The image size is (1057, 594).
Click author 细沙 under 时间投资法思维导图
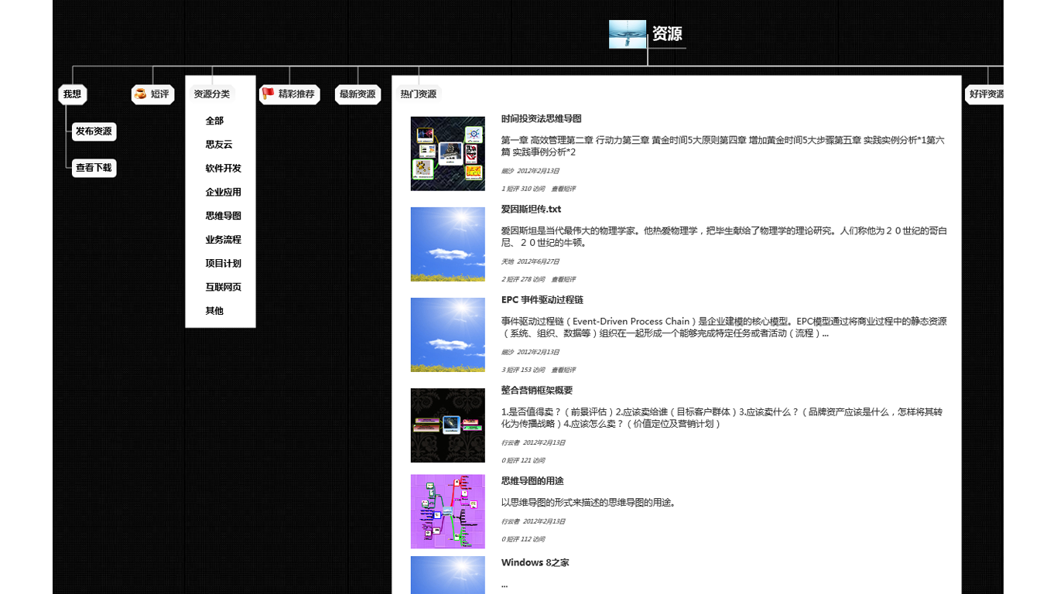[x=508, y=171]
